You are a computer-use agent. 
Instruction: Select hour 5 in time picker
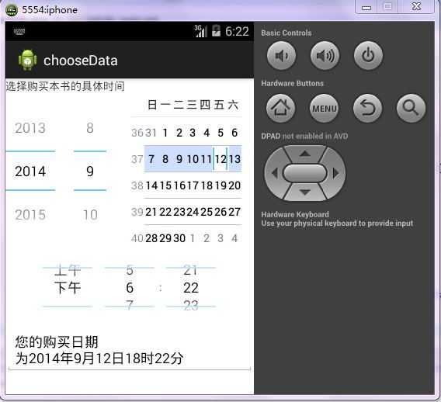click(130, 270)
